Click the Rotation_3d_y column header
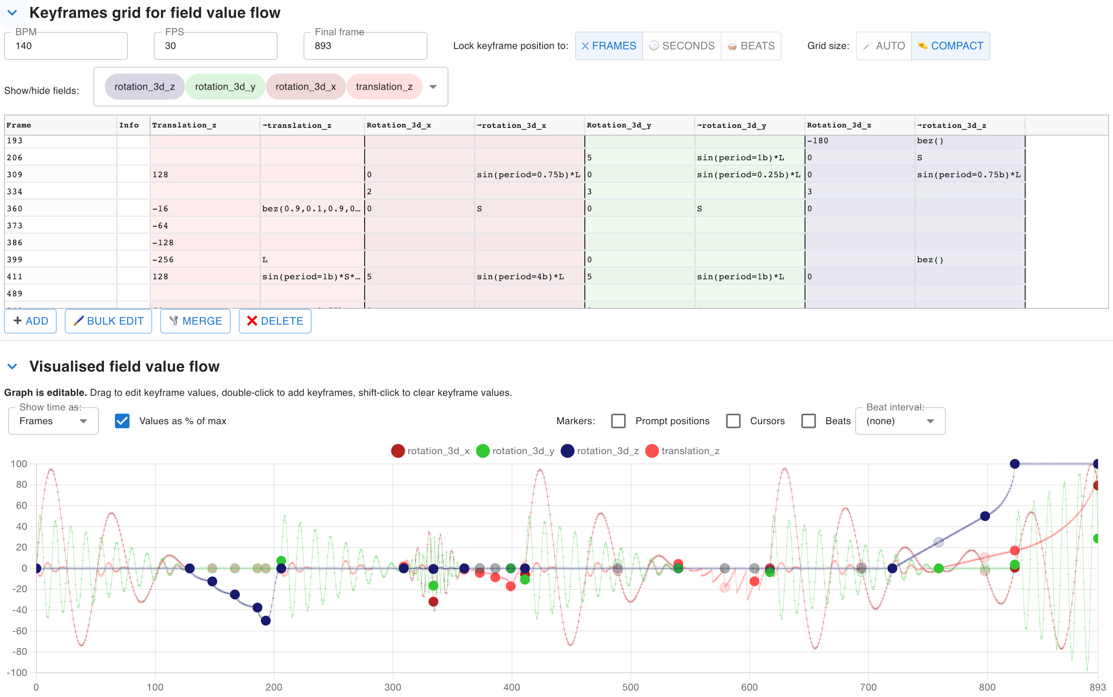The image size is (1113, 697). (640, 125)
